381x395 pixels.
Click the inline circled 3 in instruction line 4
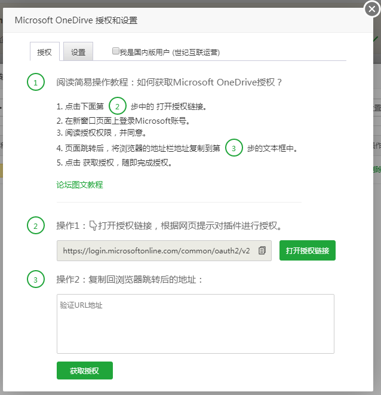[x=234, y=148]
